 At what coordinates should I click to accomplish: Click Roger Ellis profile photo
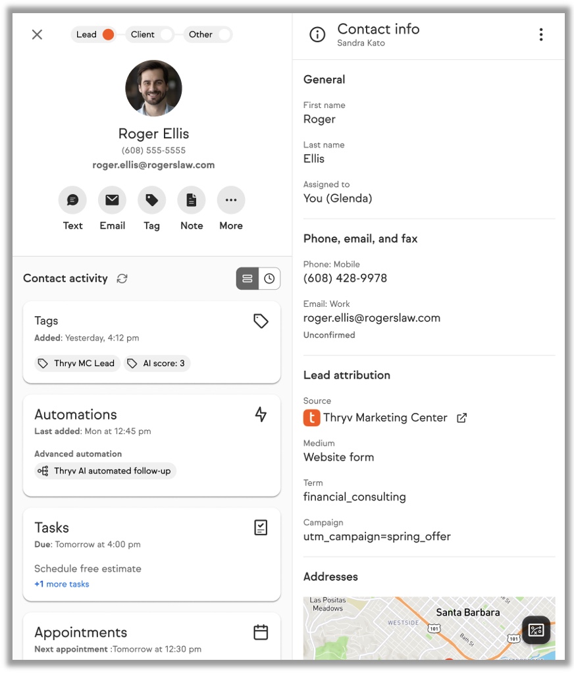(x=153, y=88)
